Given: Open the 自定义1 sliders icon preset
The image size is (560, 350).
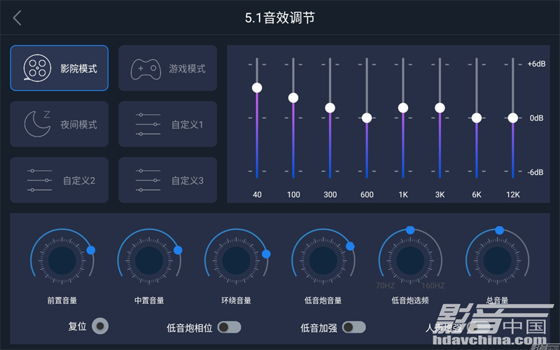Looking at the screenshot, I should coord(148,125).
